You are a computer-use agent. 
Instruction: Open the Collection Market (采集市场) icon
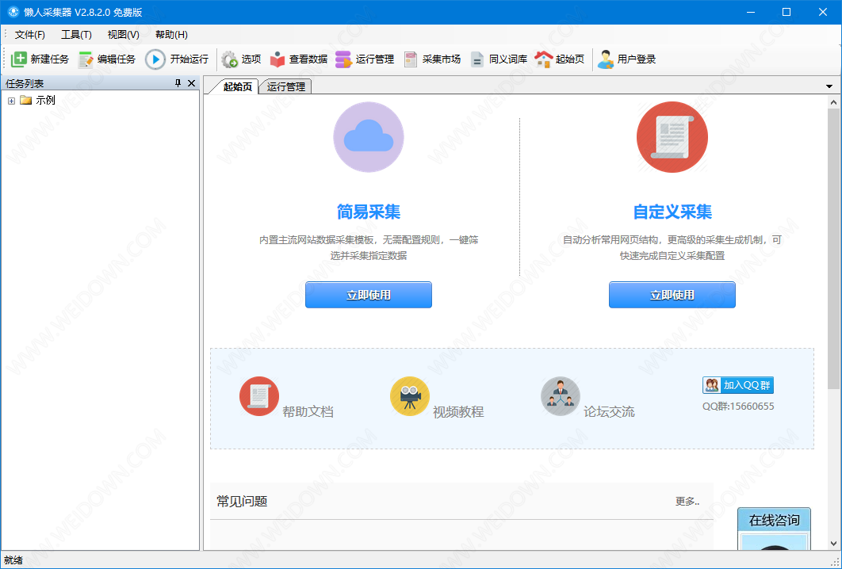pos(411,59)
